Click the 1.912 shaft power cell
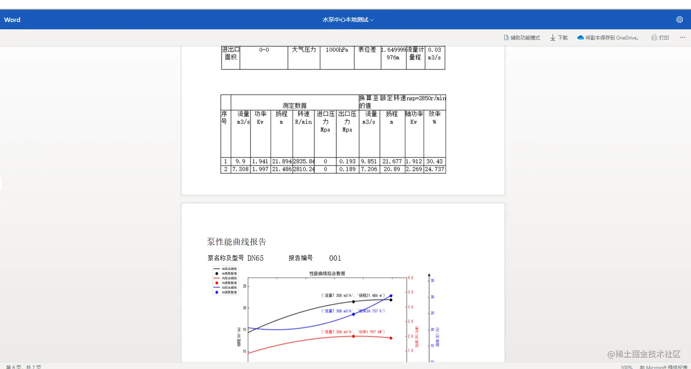The height and width of the screenshot is (369, 691). (x=414, y=161)
